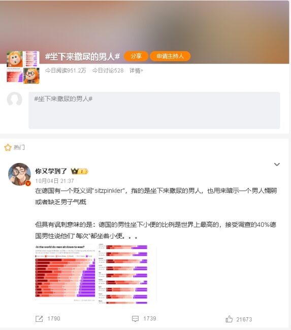
Task: Click the 申请主持人 button
Action: (x=170, y=56)
